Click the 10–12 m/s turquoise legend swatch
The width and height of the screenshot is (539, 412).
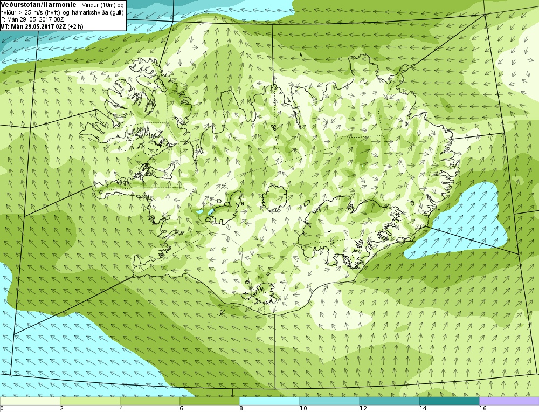coord(329,401)
